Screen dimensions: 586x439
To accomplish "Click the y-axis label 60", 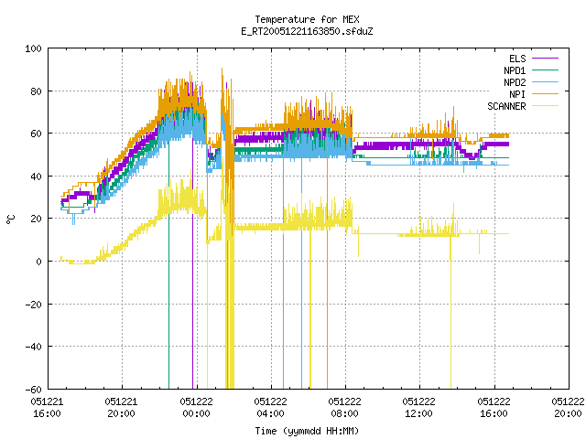I will point(36,134).
